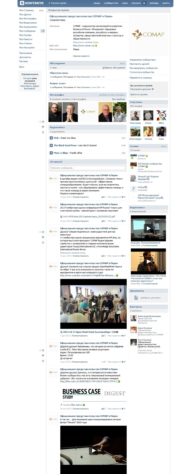Open member Елена's avatar
Viewport: 194px width, 474px height.
click(148, 115)
